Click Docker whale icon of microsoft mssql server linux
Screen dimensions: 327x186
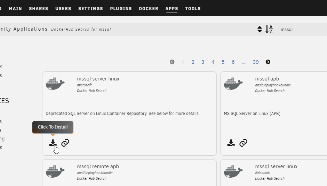coord(55,84)
